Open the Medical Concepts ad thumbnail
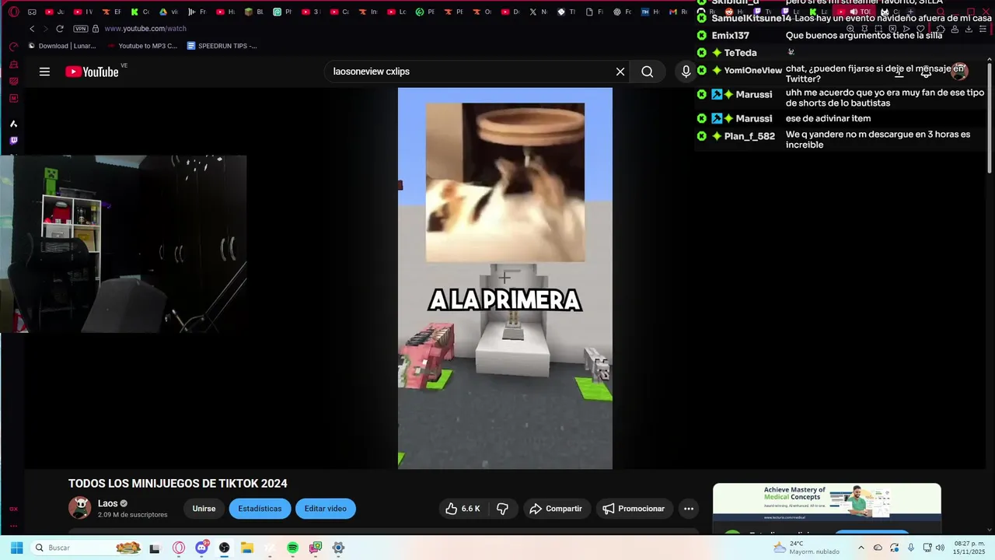The height and width of the screenshot is (560, 995). 826,502
